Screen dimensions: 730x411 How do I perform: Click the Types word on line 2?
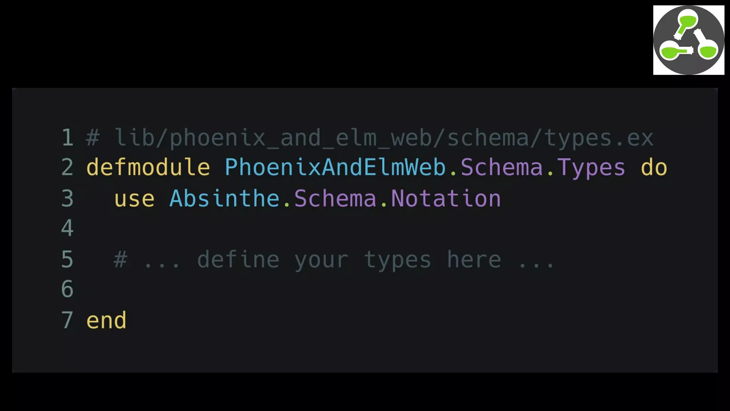click(591, 167)
